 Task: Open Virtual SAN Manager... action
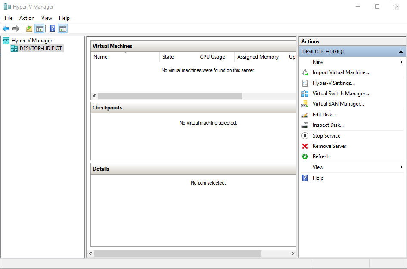click(338, 104)
